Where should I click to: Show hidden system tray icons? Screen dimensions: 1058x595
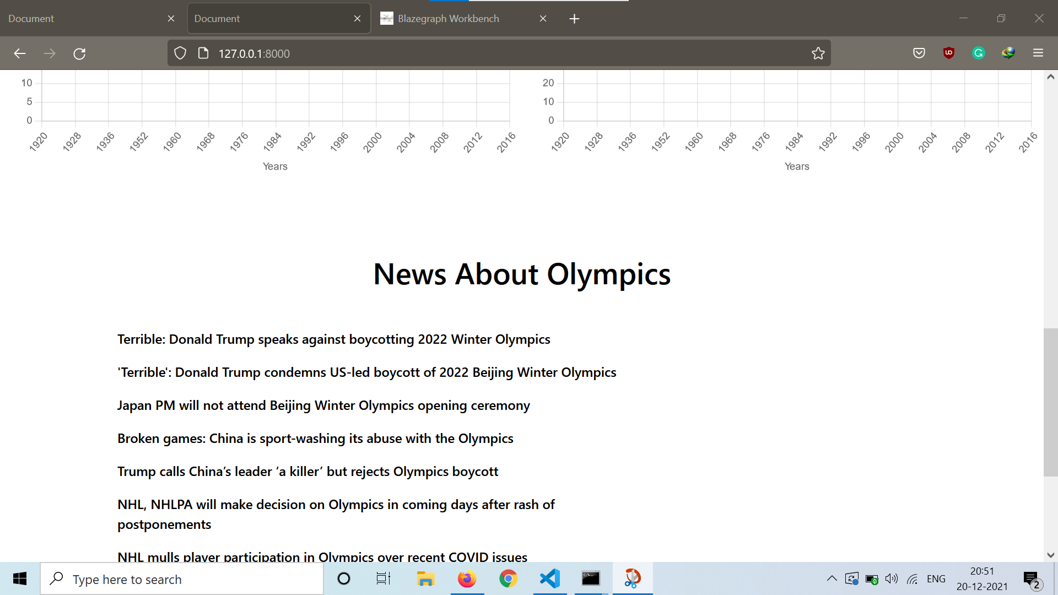coord(832,578)
